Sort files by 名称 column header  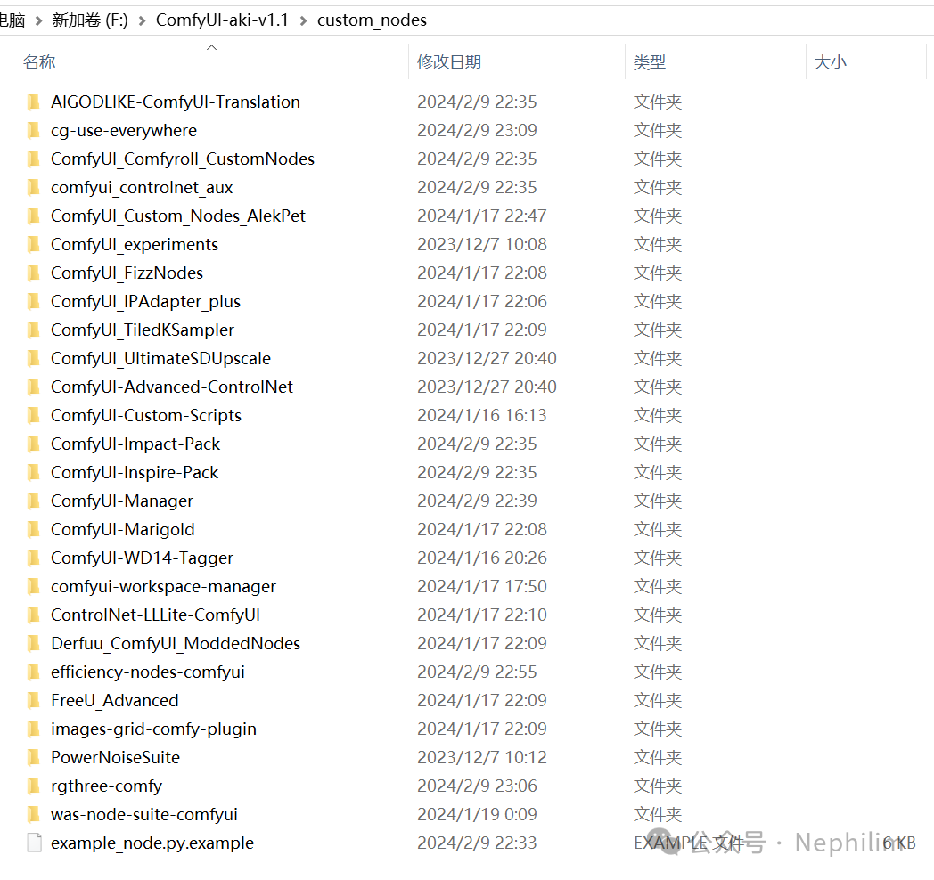39,62
